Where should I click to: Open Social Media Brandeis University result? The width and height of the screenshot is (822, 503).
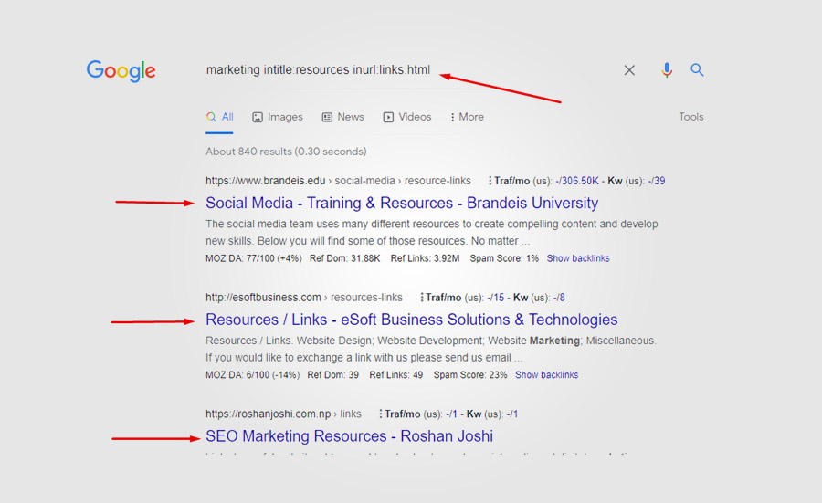click(402, 203)
